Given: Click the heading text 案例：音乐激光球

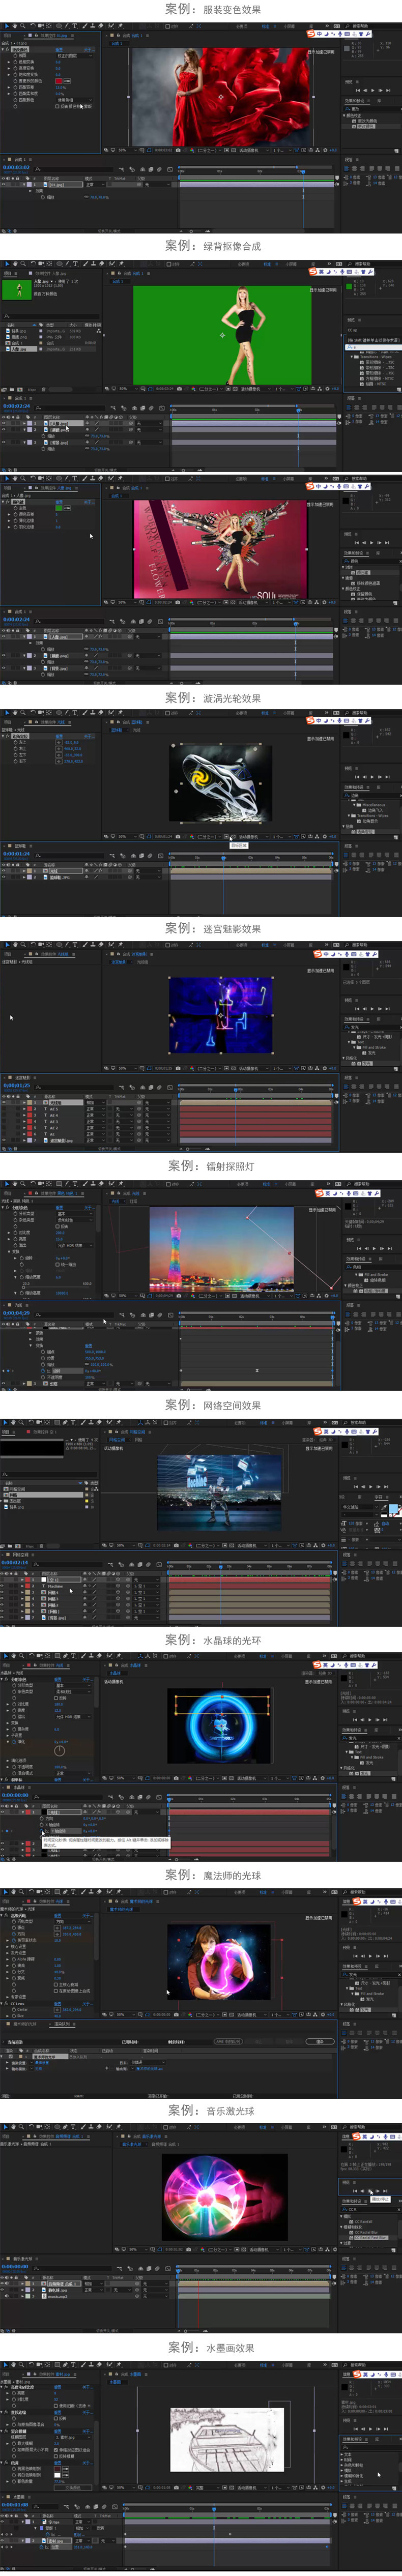Looking at the screenshot, I should coord(211,2110).
